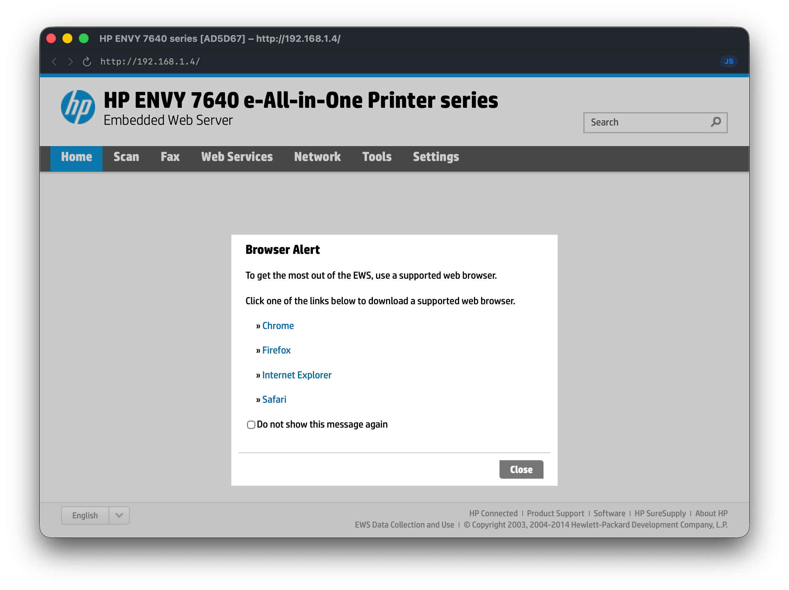Open the Internet Explorer link
The height and width of the screenshot is (590, 789).
click(297, 375)
